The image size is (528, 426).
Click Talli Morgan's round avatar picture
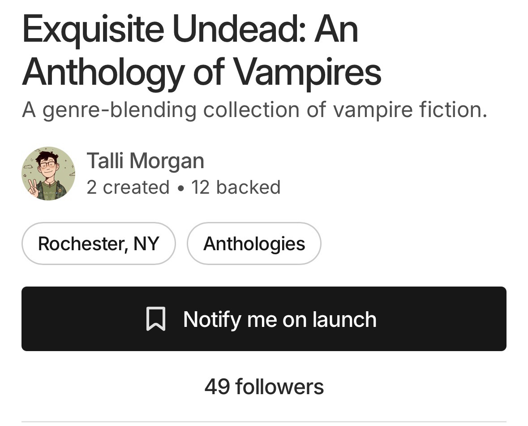click(x=48, y=174)
